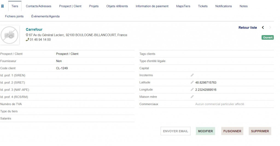Click the Longitude edit pencil icon

(x=192, y=90)
